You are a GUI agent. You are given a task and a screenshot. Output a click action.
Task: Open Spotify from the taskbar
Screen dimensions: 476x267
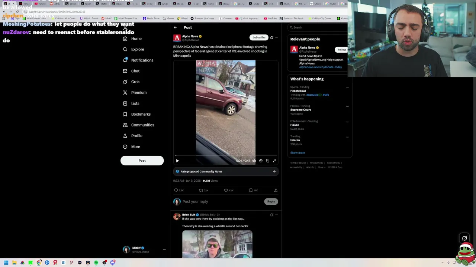[x=96, y=263]
